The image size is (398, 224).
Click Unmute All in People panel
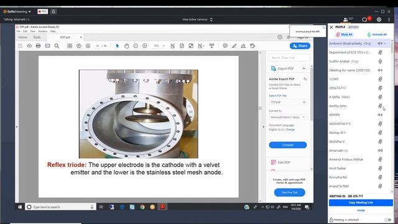[377, 35]
